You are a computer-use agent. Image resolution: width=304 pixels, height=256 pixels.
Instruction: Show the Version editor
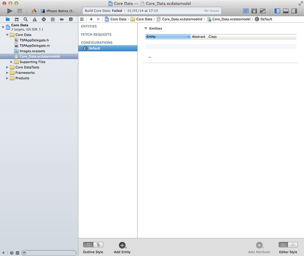[262, 11]
